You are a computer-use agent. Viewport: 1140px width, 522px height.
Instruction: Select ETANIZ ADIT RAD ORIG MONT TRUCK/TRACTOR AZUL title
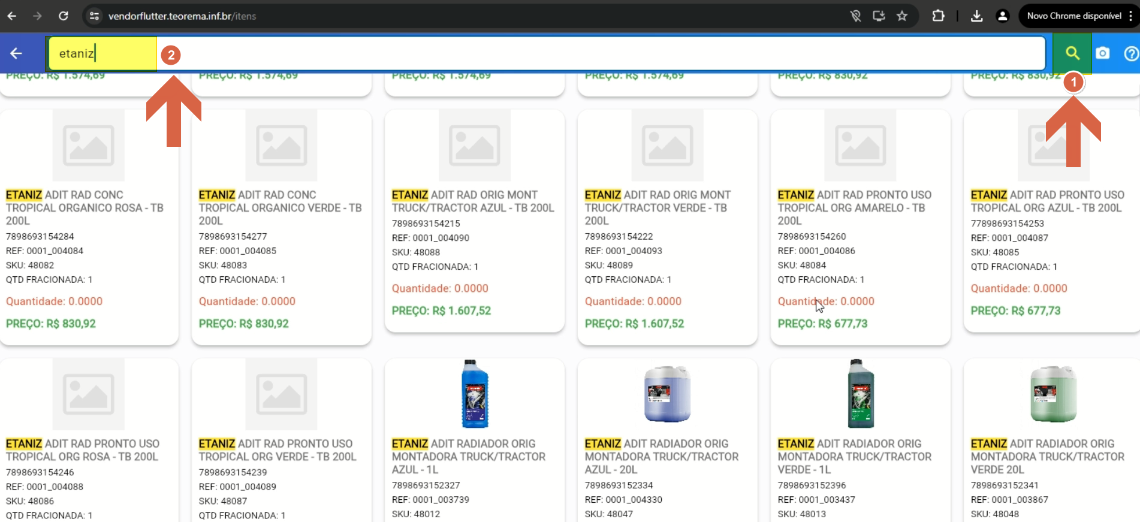tap(473, 201)
